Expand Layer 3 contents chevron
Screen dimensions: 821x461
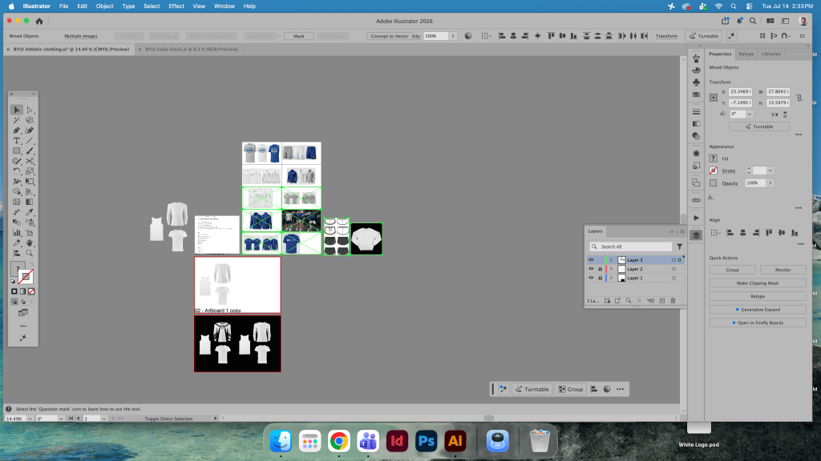[x=611, y=260]
